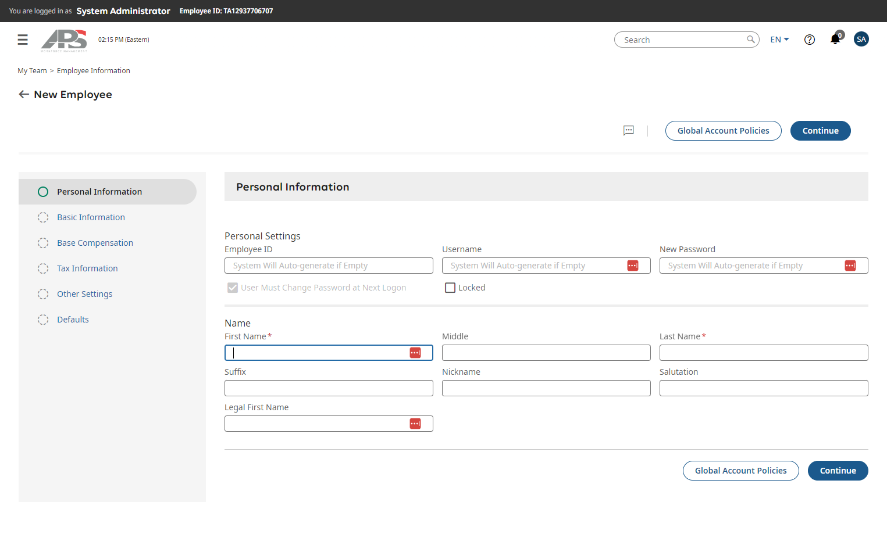Click the APS logo
887x534 pixels.
64,40
